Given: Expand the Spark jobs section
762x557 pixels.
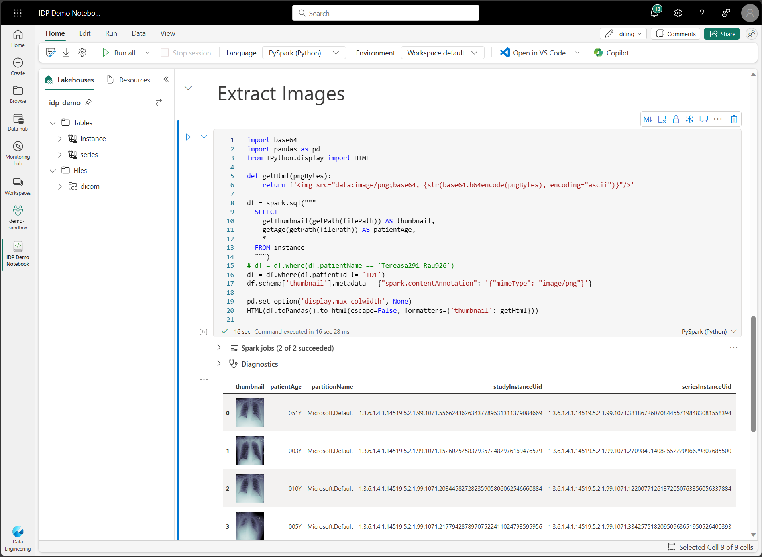Looking at the screenshot, I should coord(219,347).
